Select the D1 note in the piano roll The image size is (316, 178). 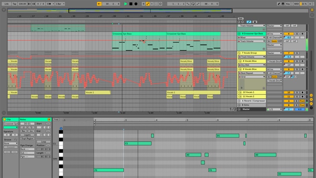click(228, 136)
